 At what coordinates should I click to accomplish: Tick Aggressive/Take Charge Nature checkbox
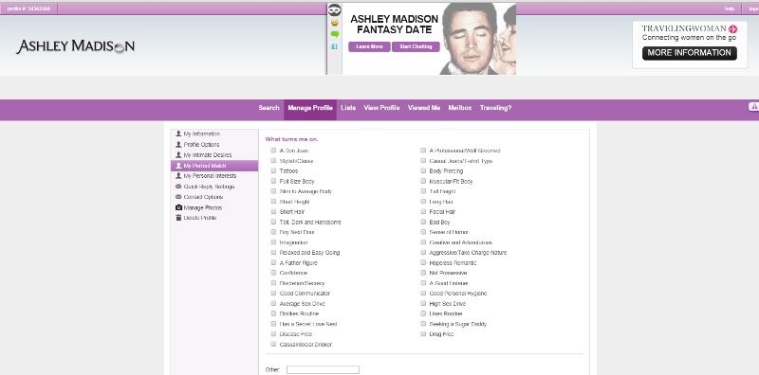pyautogui.click(x=423, y=253)
